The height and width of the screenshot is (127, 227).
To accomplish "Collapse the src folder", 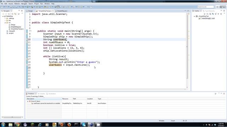I will click(5, 23).
